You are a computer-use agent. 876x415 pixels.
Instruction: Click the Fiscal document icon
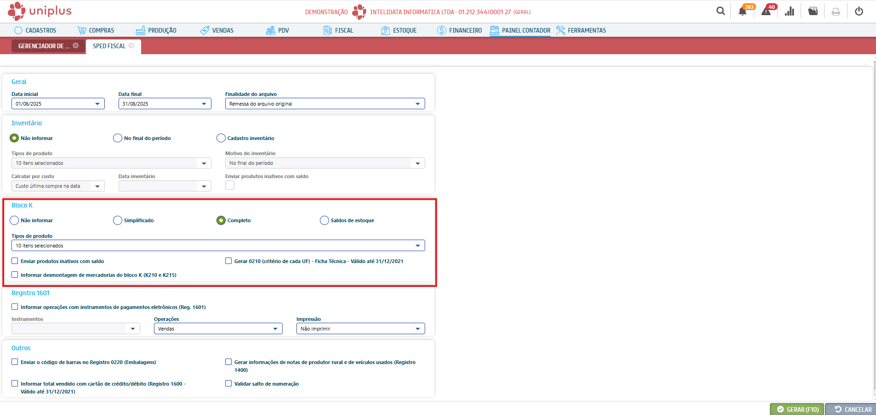click(328, 30)
